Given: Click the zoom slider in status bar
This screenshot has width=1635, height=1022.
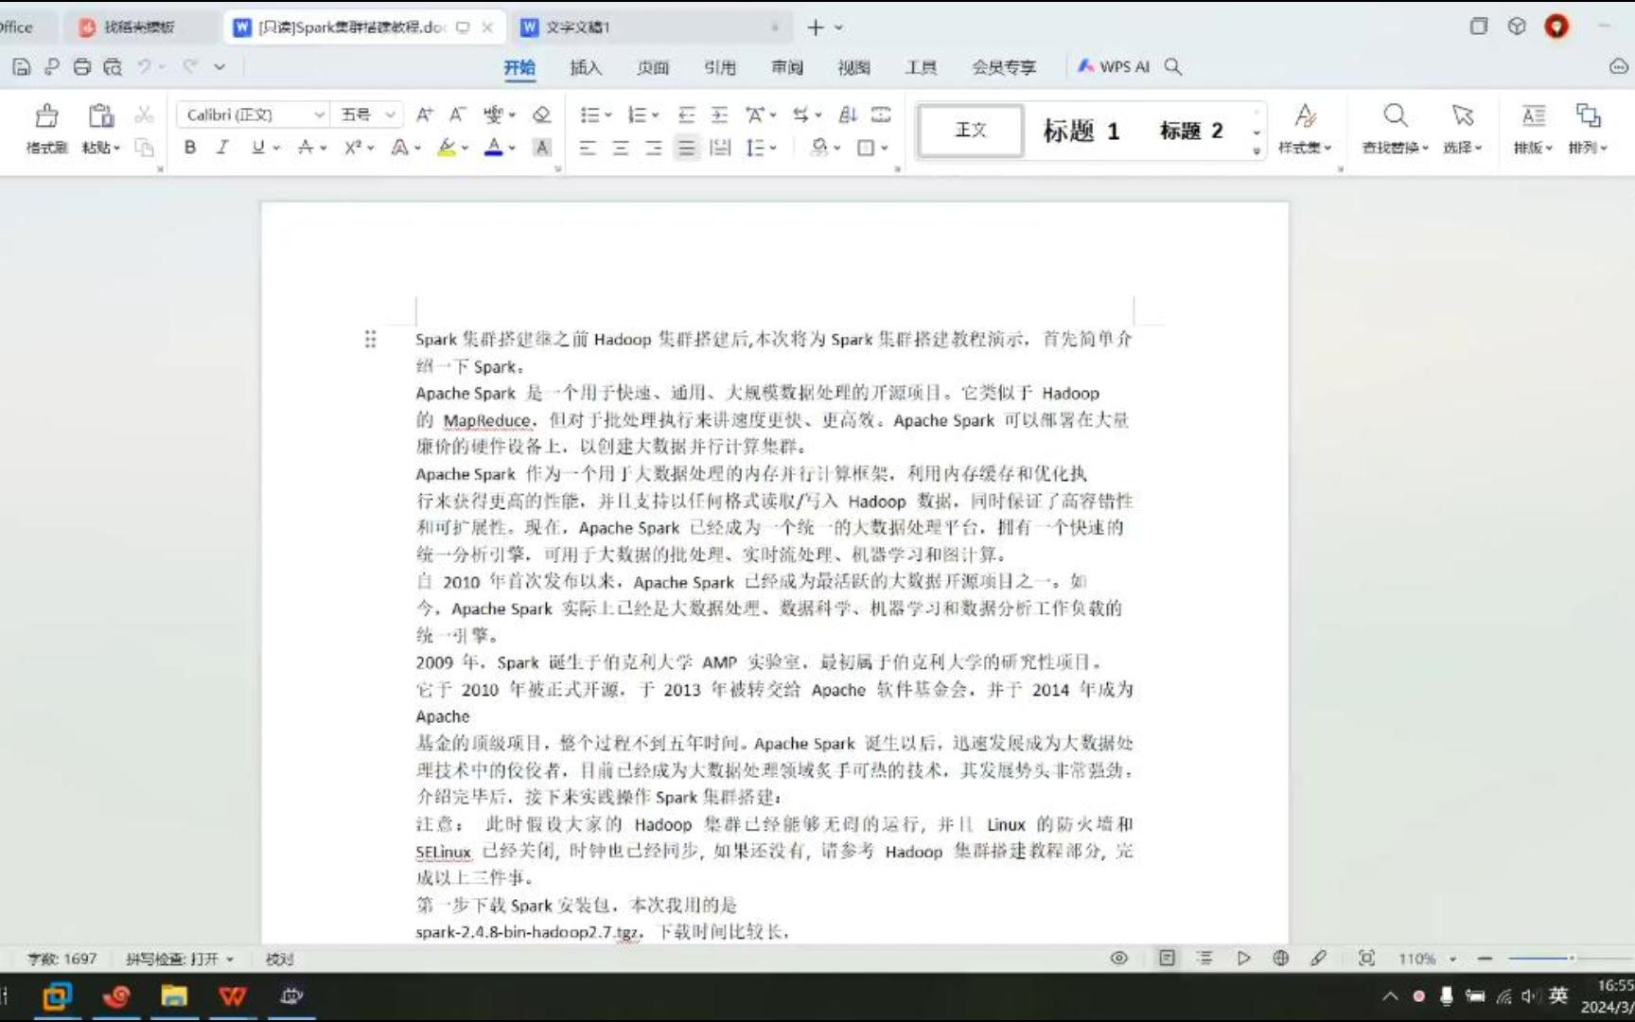Looking at the screenshot, I should 1571,959.
